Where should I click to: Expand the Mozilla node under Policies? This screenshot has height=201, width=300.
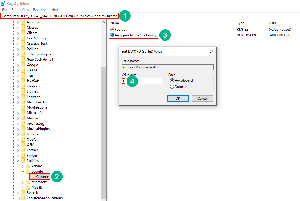point(23,188)
